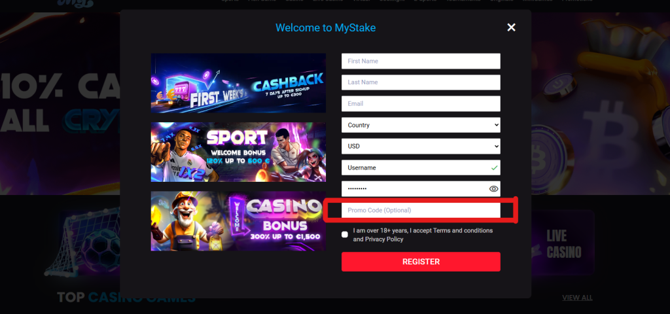
Task: Close the Welcome to MyStake dialog
Action: tap(511, 27)
